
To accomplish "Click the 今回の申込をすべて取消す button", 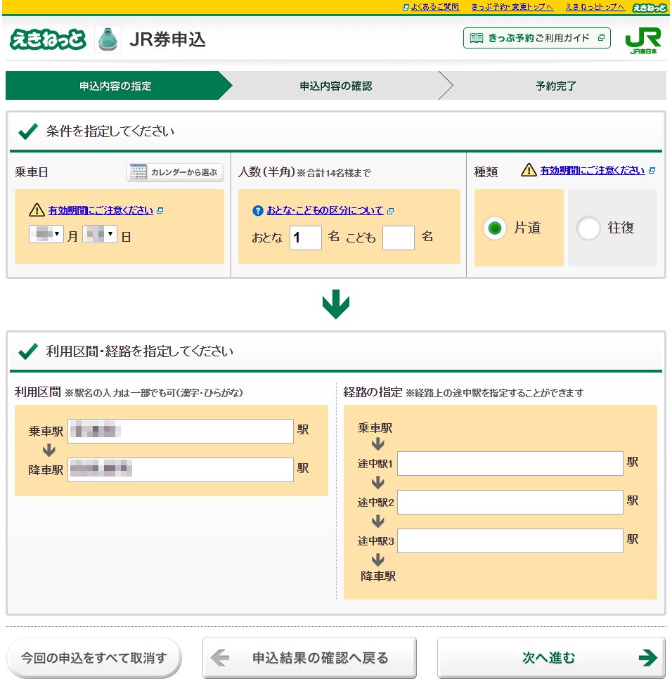I will tap(94, 658).
